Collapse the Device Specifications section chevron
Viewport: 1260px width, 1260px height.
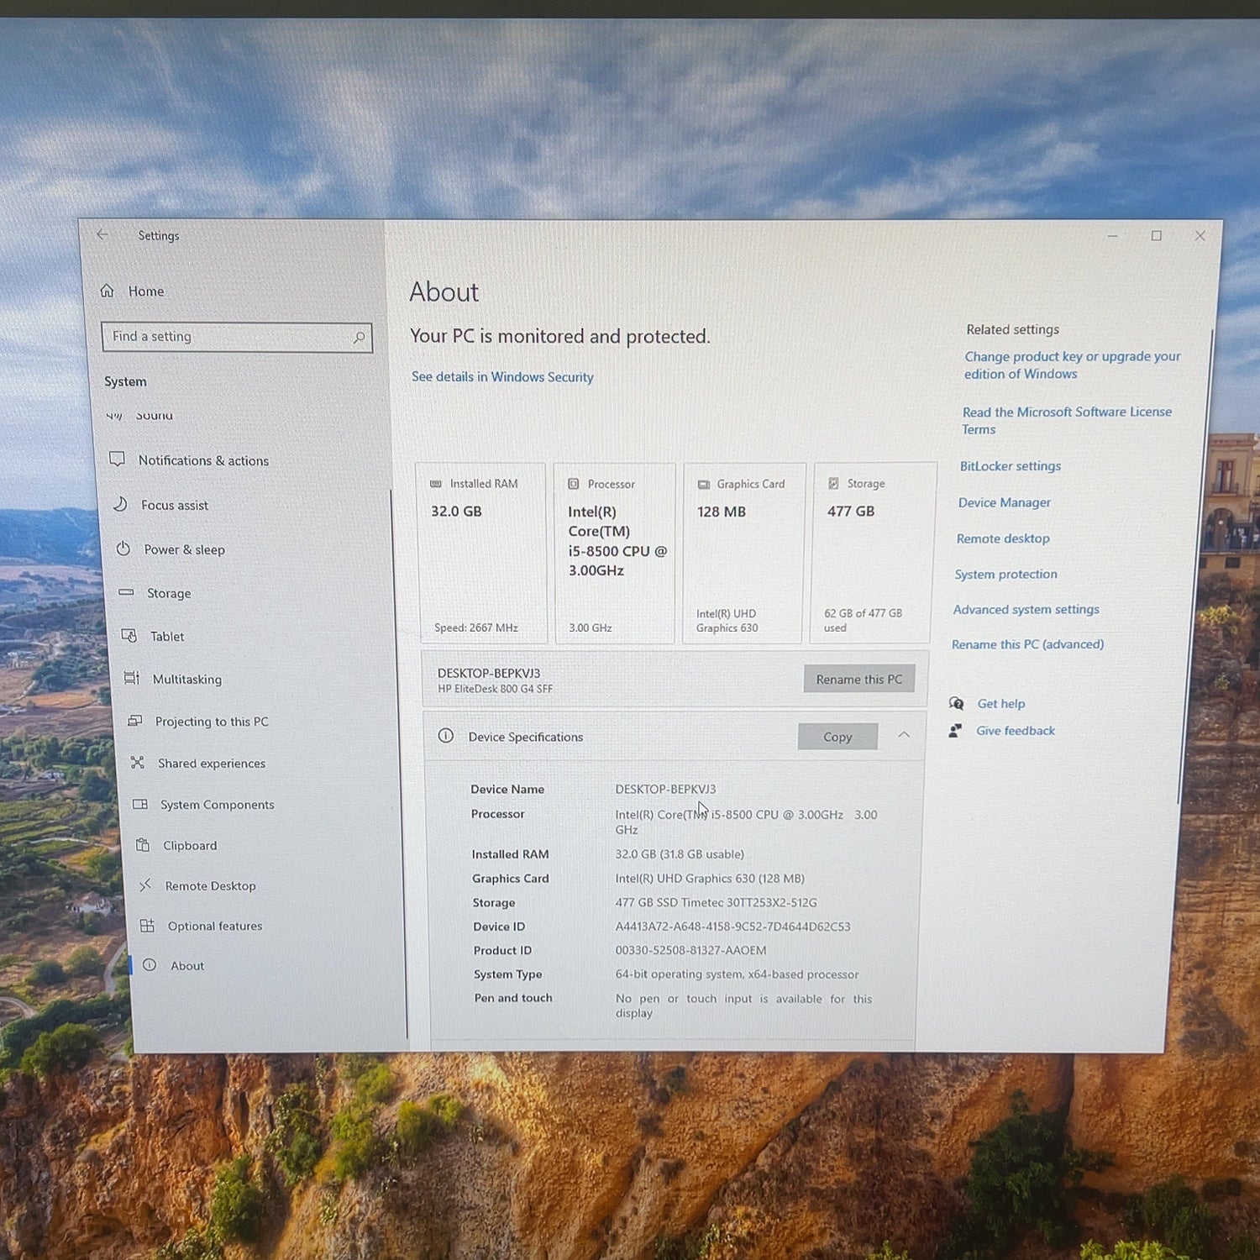pos(904,735)
